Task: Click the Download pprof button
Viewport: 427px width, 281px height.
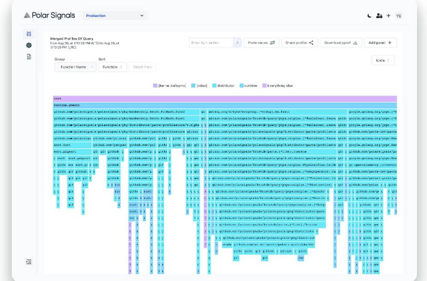Action: [x=341, y=43]
